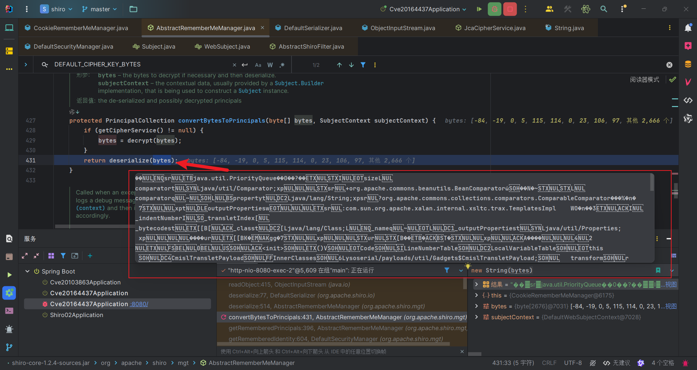The image size is (697, 370).
Task: Open Cve20164437Application run configuration dropdown
Action: click(x=423, y=9)
